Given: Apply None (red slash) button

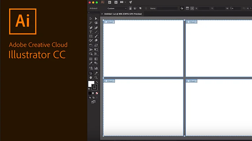Looking at the screenshot, I should coord(97,93).
